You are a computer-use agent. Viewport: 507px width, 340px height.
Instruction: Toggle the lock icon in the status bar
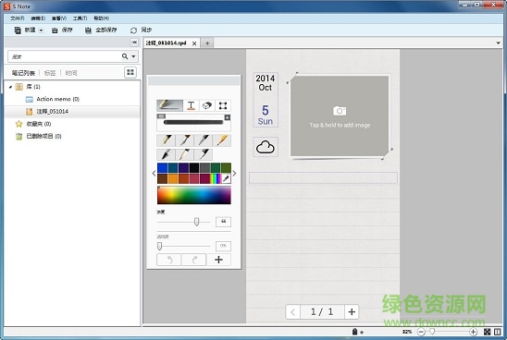pyautogui.click(x=354, y=332)
